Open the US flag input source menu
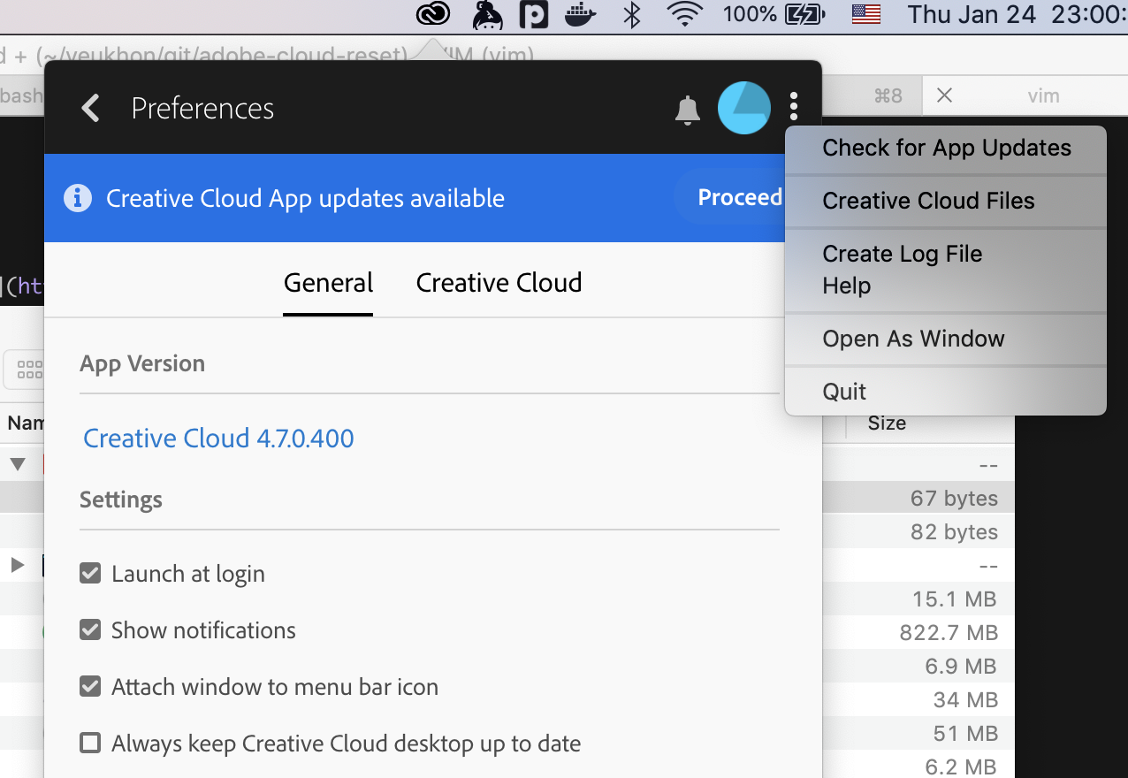Image resolution: width=1128 pixels, height=778 pixels. pos(865,14)
